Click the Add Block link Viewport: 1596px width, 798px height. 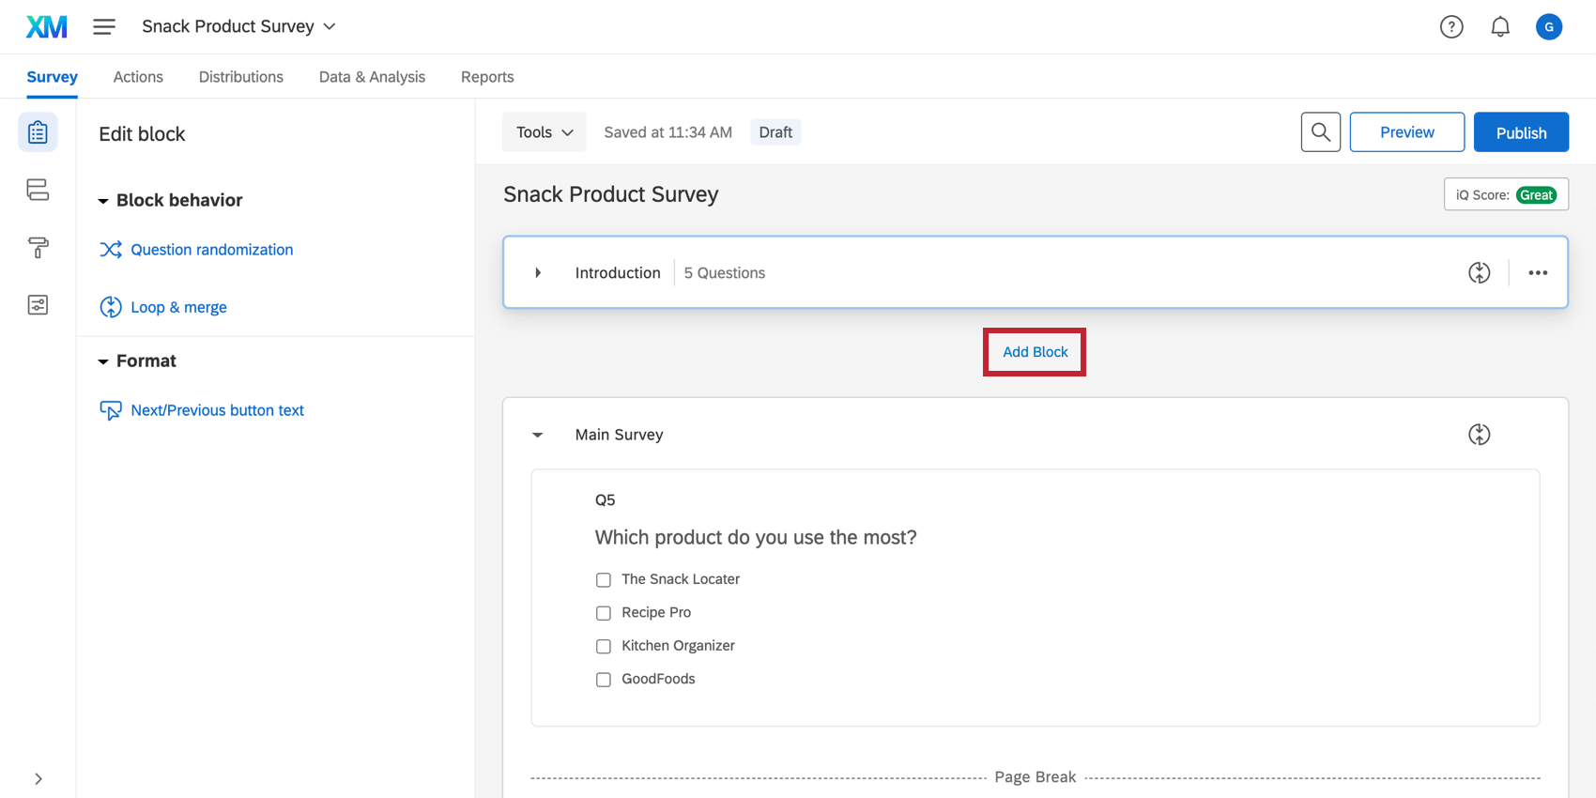1035,352
